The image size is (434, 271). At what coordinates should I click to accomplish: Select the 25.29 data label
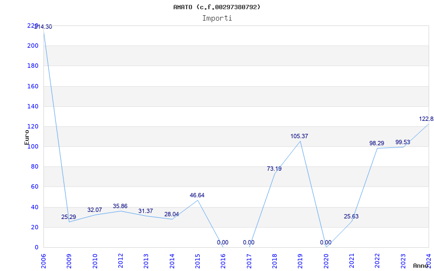69,217
